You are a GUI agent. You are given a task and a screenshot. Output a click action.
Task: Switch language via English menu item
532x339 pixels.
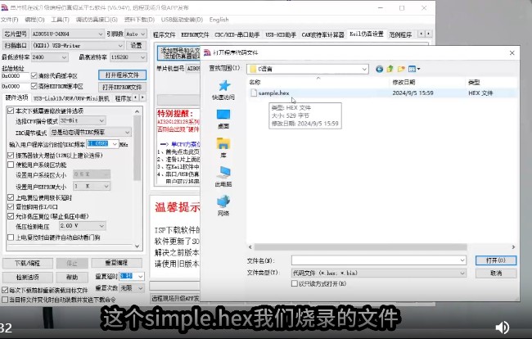pyautogui.click(x=219, y=20)
